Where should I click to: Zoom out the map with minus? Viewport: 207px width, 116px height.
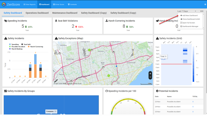(x=150, y=77)
